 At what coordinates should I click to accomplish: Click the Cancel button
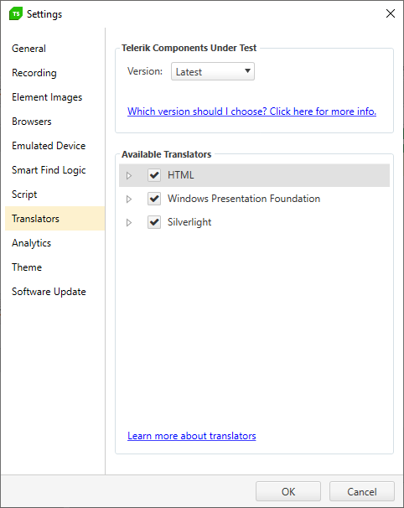362,491
